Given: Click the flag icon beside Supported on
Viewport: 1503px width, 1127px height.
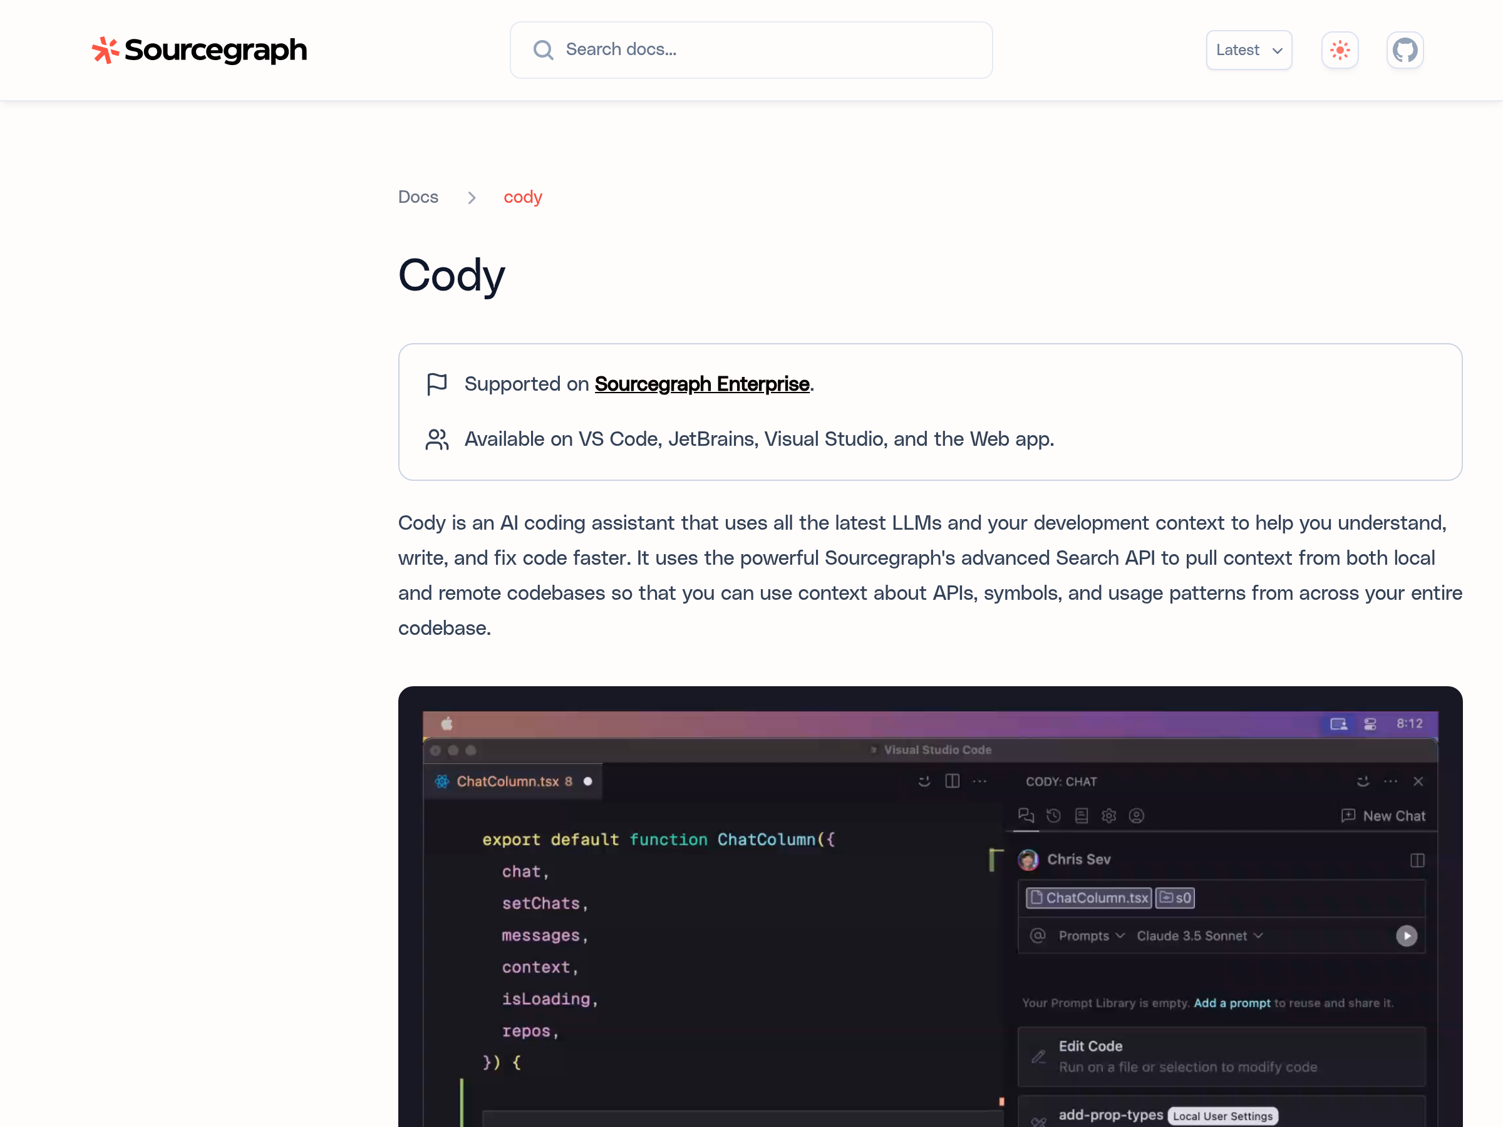Looking at the screenshot, I should pos(437,384).
